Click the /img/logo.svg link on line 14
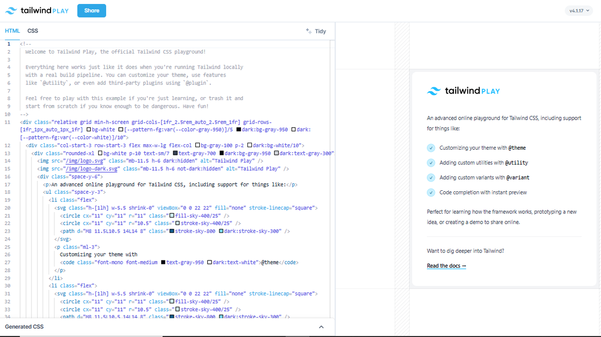This screenshot has height=337, width=601. click(x=85, y=161)
